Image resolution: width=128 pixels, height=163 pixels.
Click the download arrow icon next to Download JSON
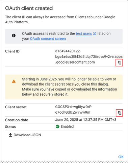pyautogui.click(x=10, y=135)
